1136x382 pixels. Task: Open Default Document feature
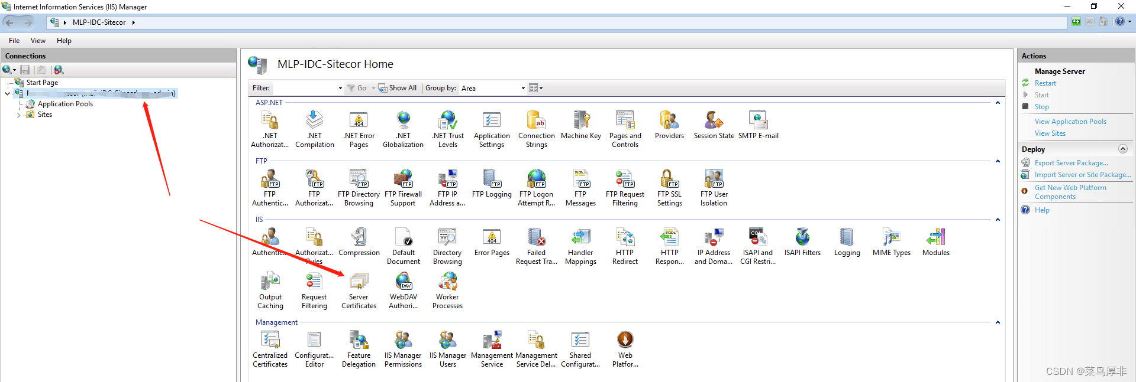(403, 246)
